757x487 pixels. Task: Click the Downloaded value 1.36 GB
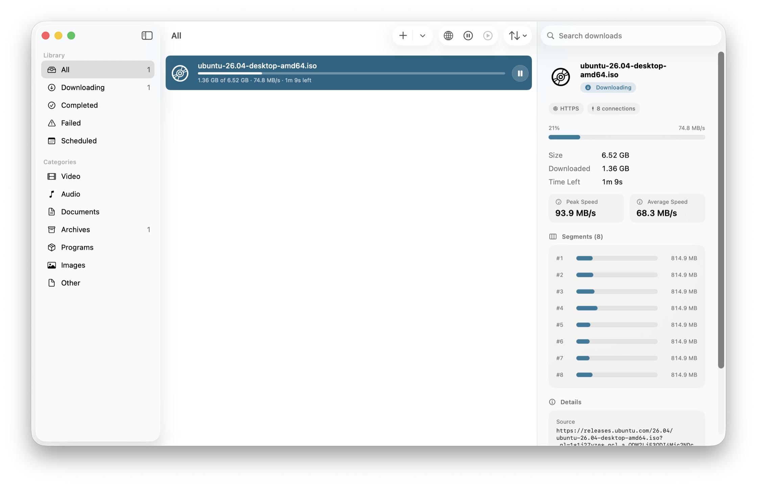tap(615, 169)
